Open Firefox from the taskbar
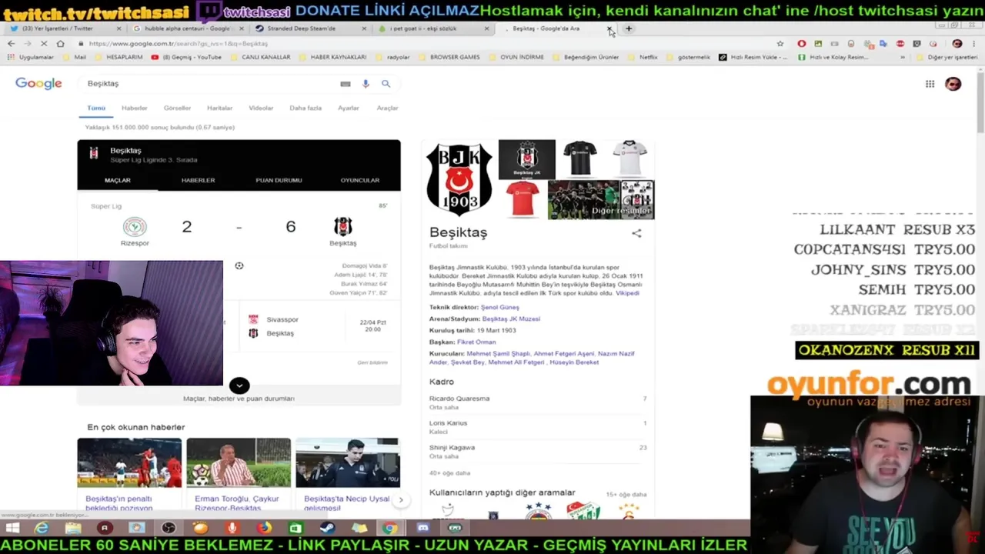The image size is (985, 554). pyautogui.click(x=264, y=528)
